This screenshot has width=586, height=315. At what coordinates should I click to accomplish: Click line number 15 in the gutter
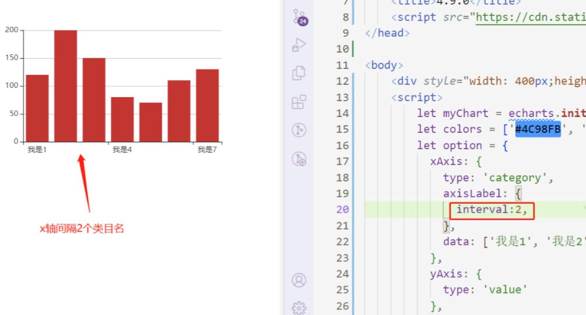[x=342, y=129]
